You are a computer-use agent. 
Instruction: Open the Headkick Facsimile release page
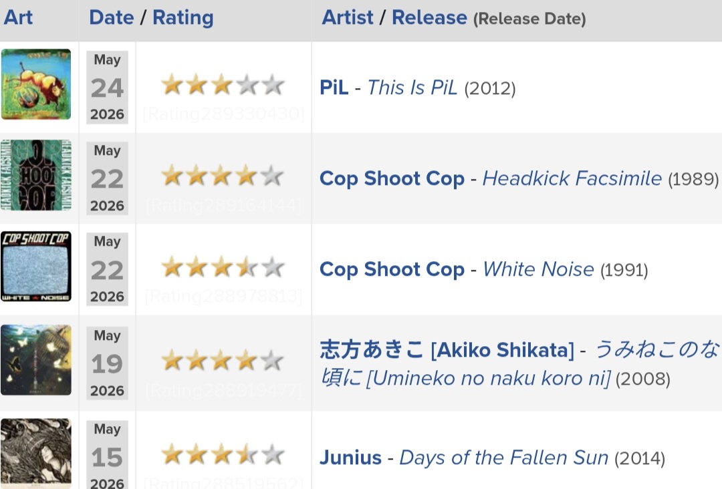(x=572, y=178)
